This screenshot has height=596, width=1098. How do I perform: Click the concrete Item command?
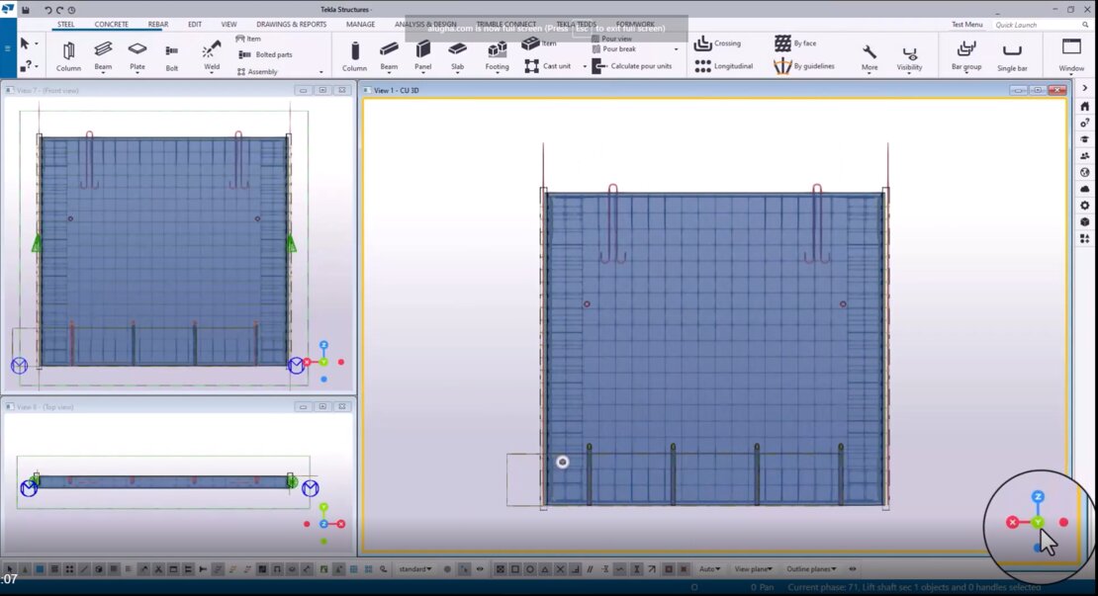point(540,43)
